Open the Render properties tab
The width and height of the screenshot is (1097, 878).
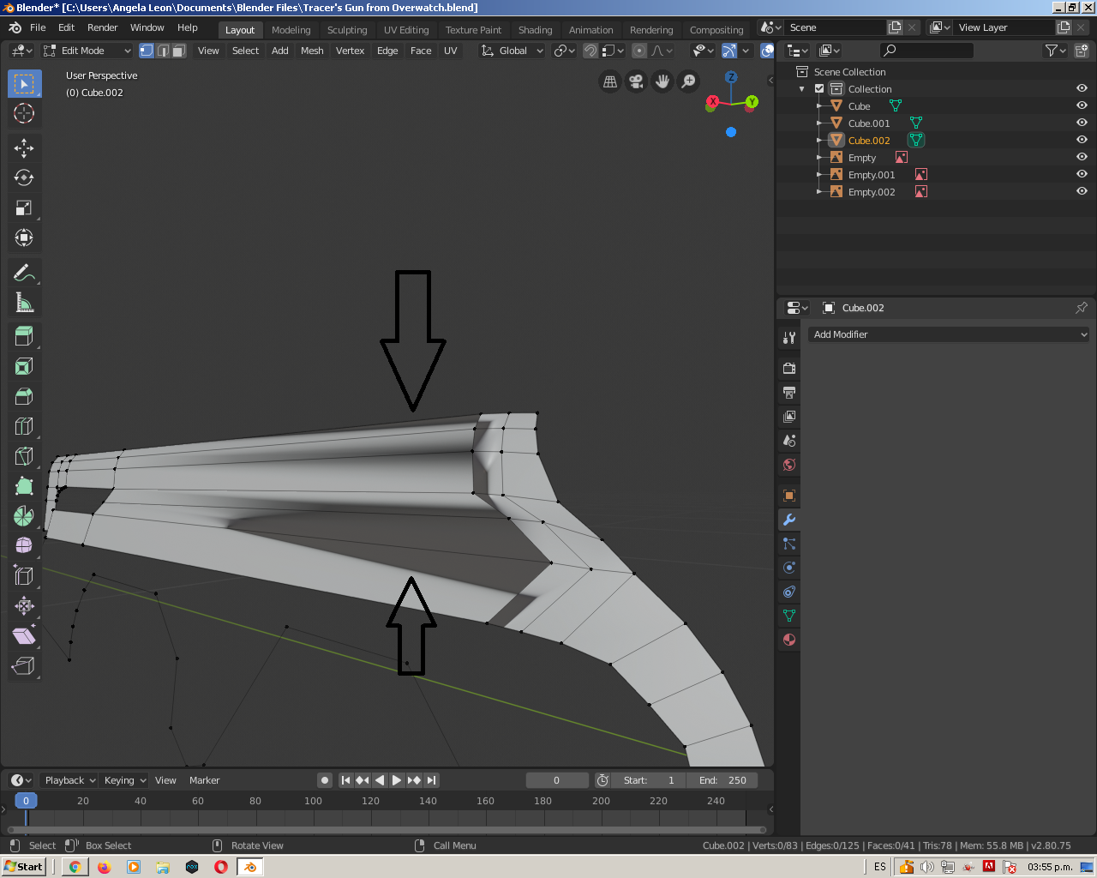pyautogui.click(x=789, y=368)
